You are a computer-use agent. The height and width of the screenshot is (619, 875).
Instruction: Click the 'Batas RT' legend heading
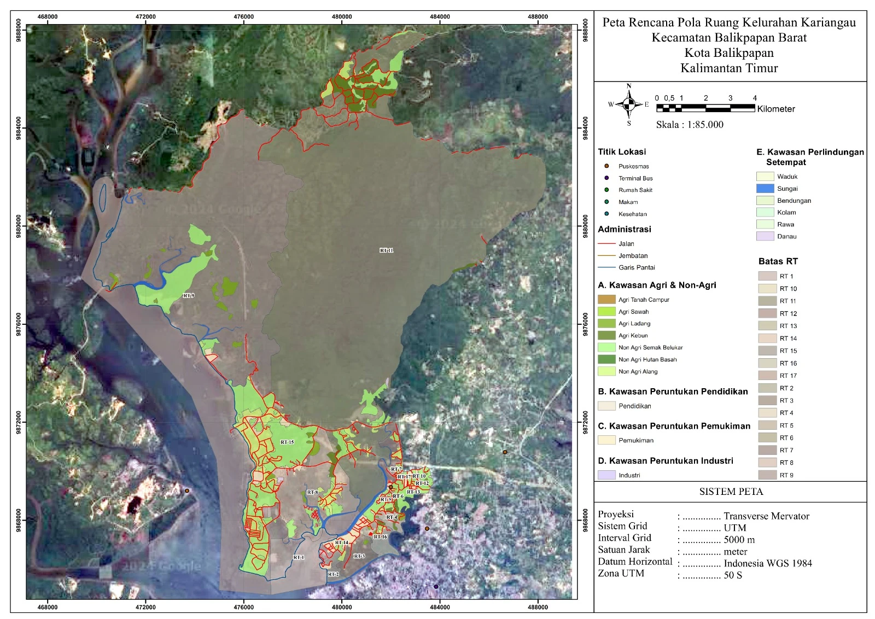point(778,261)
